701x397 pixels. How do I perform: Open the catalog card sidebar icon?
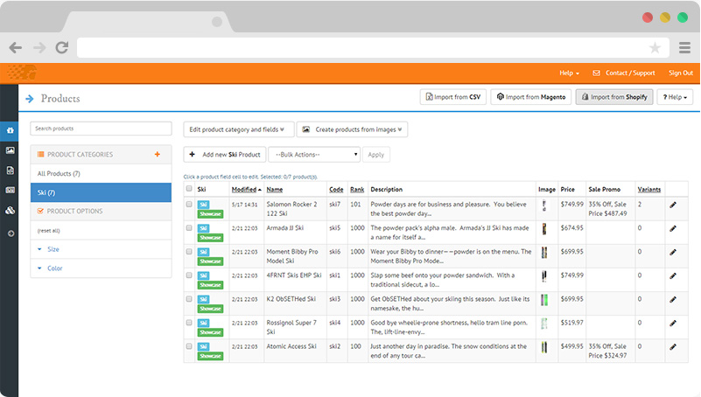10,191
